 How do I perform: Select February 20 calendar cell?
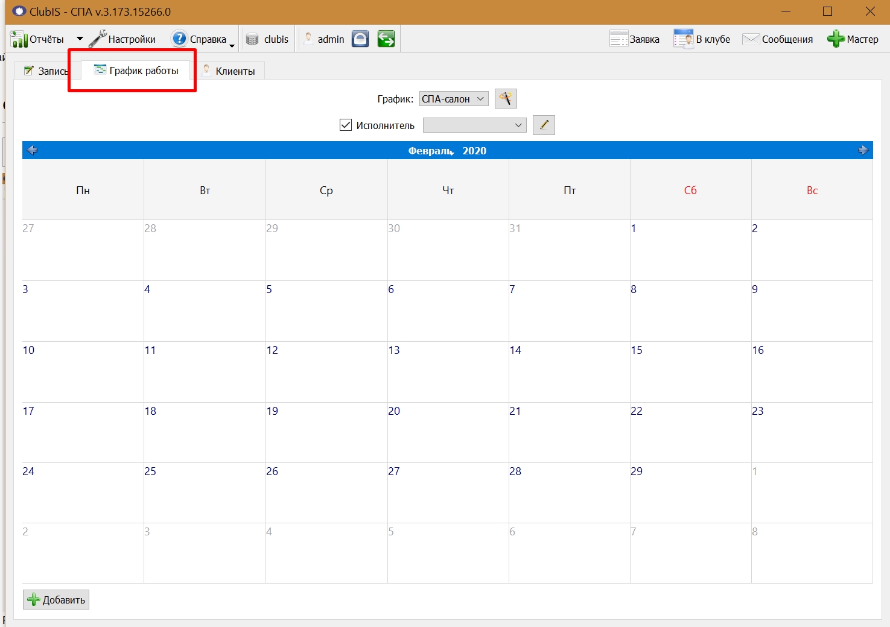[x=448, y=433]
